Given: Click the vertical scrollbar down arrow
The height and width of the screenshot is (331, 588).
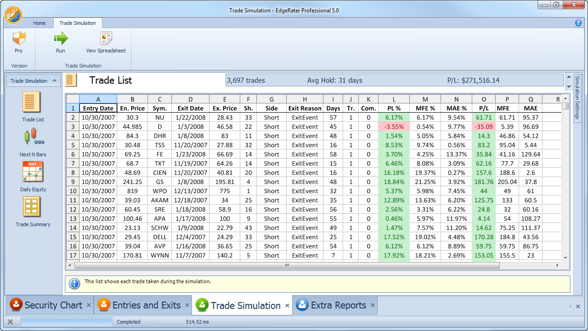Looking at the screenshot, I should 565,258.
